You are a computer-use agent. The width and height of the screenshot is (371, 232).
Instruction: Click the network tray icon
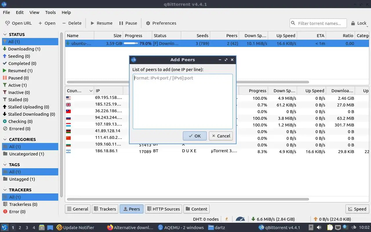(338, 227)
